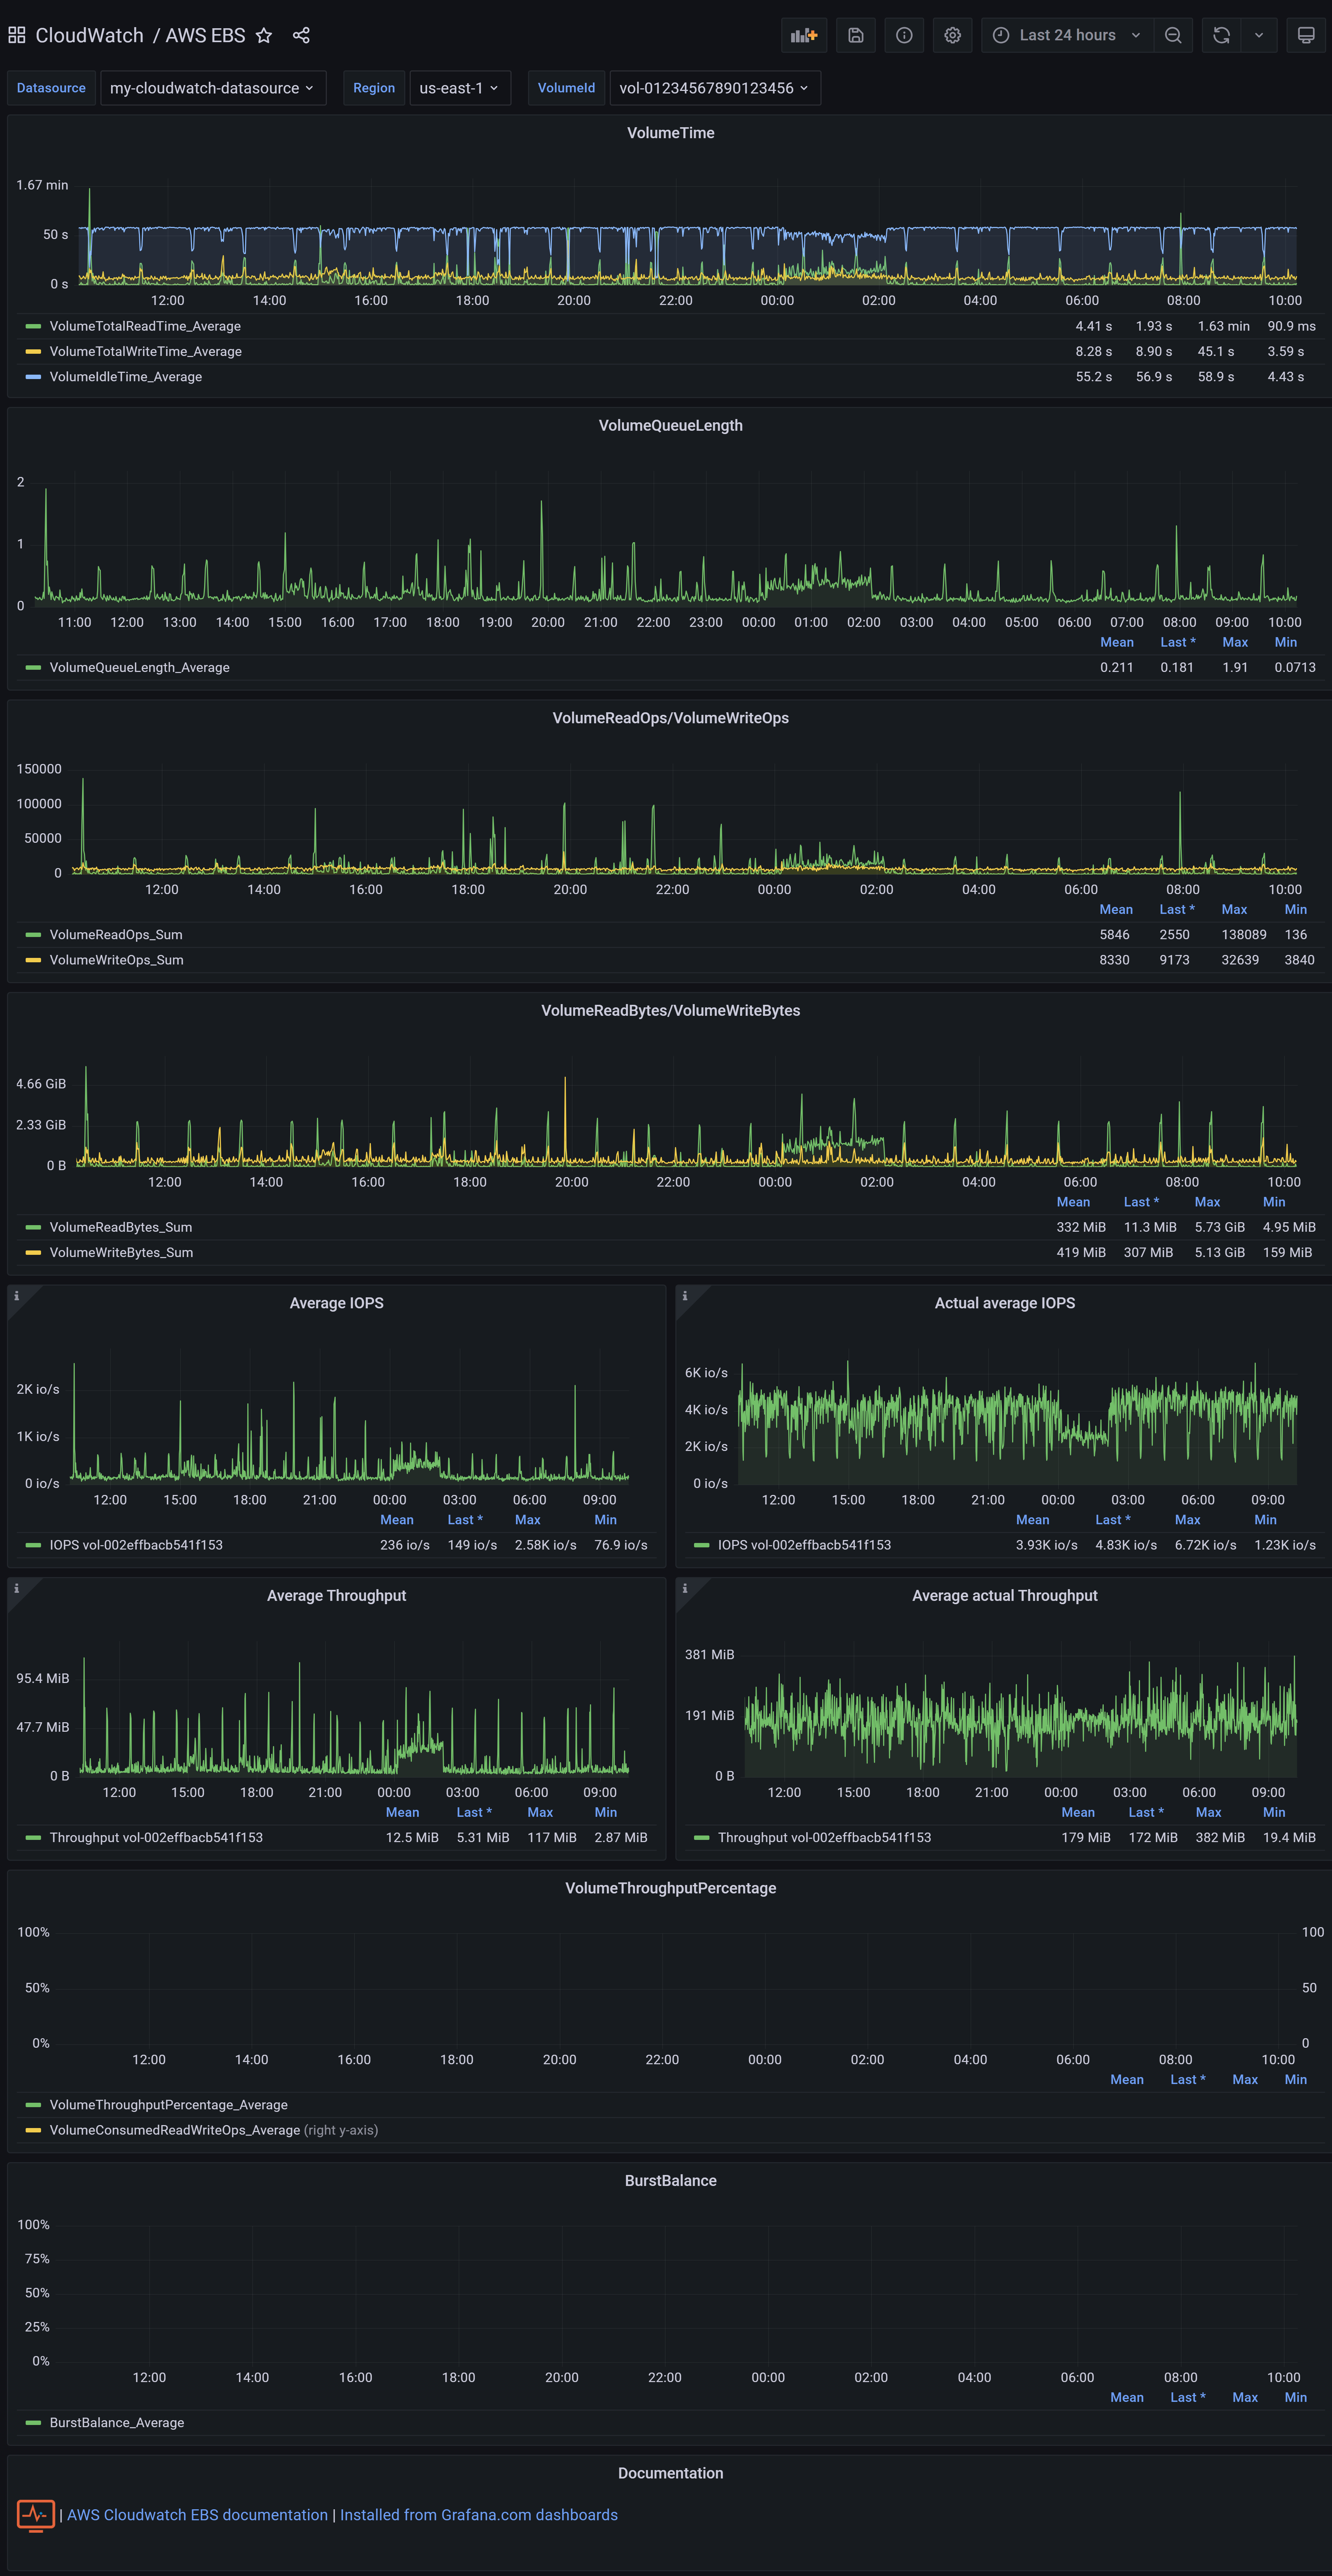
Task: Open the Average IOPS panel title menu
Action: (337, 1303)
